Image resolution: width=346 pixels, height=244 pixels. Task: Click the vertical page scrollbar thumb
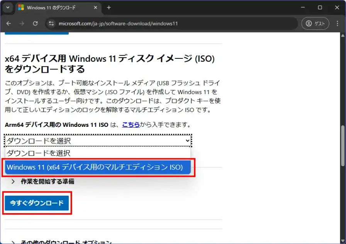click(x=343, y=147)
